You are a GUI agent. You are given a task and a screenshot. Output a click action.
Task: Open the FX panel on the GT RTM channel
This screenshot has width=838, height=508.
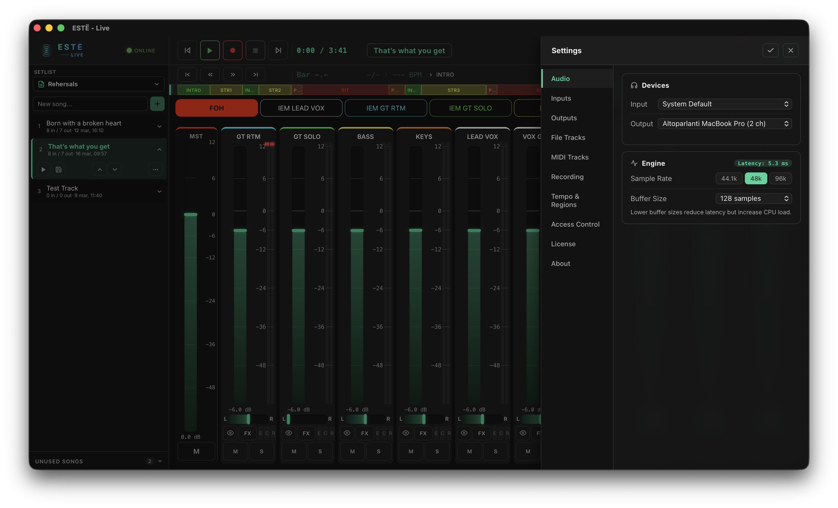point(247,433)
